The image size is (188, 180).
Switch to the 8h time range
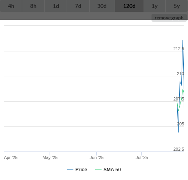(33, 6)
